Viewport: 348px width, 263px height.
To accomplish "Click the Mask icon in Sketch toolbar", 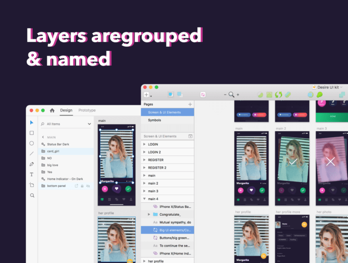I will point(310,95).
